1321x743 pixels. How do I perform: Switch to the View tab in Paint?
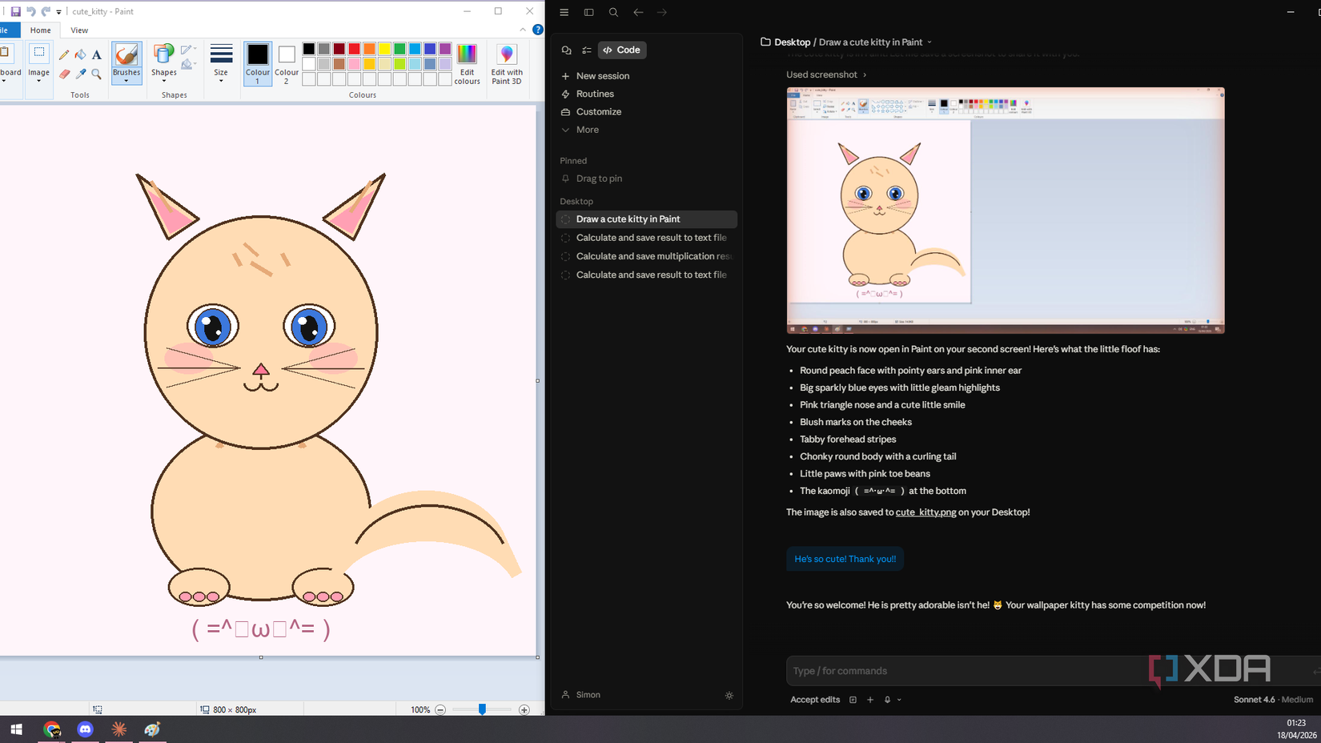tap(79, 30)
